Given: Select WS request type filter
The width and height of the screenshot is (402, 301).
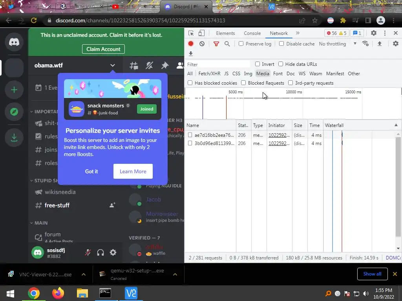Looking at the screenshot, I should point(302,74).
